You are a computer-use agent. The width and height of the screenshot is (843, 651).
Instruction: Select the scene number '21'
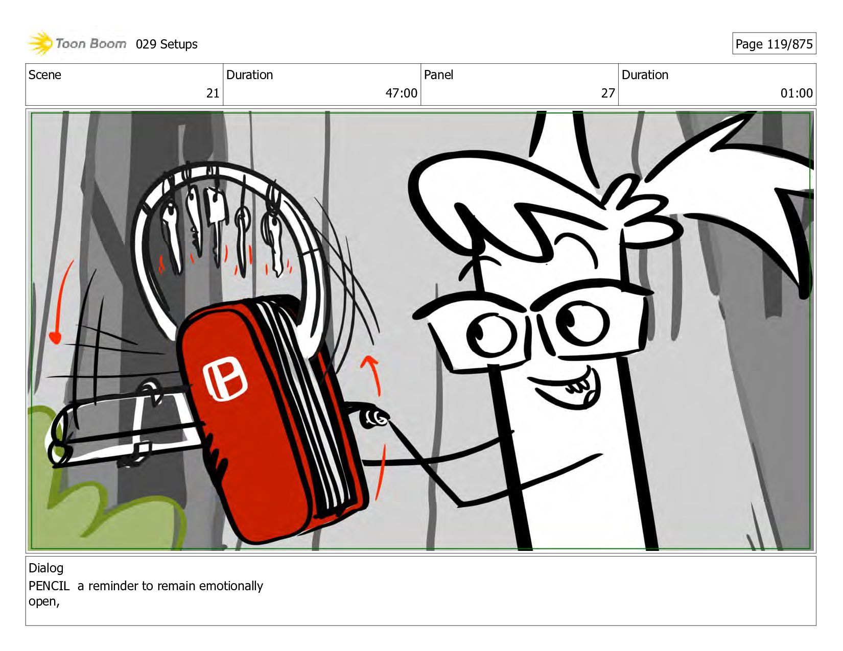pos(213,93)
